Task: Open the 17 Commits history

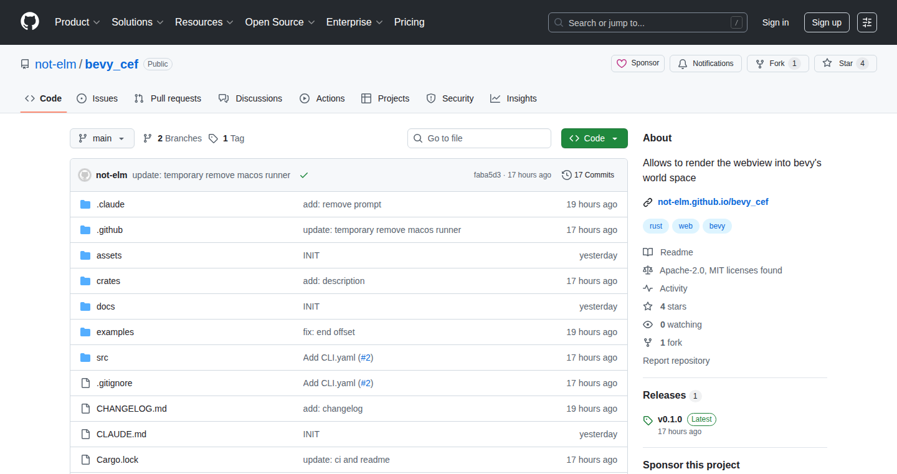Action: (588, 175)
